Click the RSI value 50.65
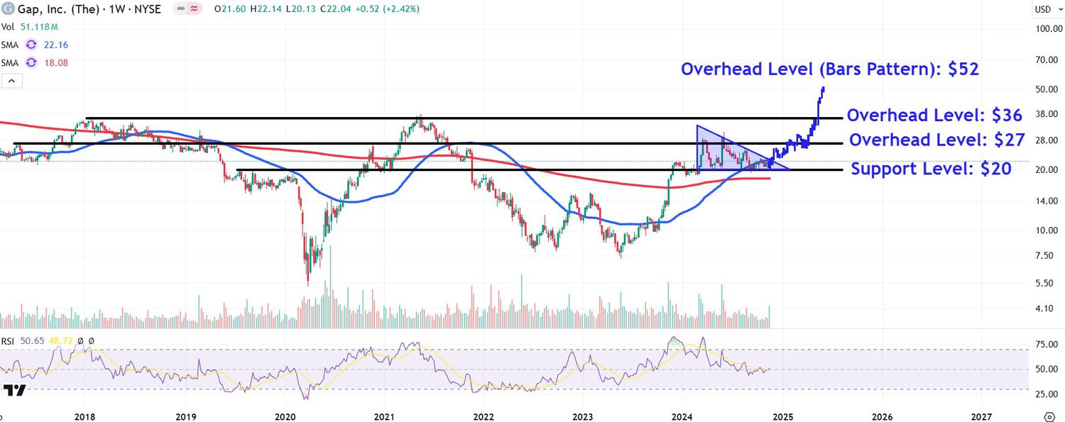 [x=33, y=341]
